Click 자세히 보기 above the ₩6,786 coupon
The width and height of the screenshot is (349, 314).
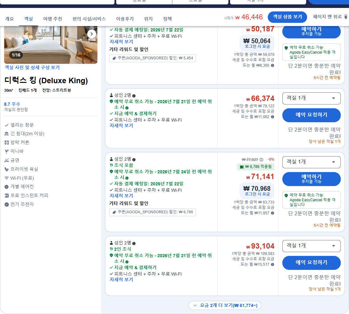coord(121,196)
